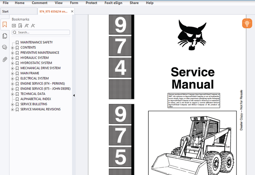255x175 pixels.
Task: Open the Form ribbon tab
Action: 74,3
